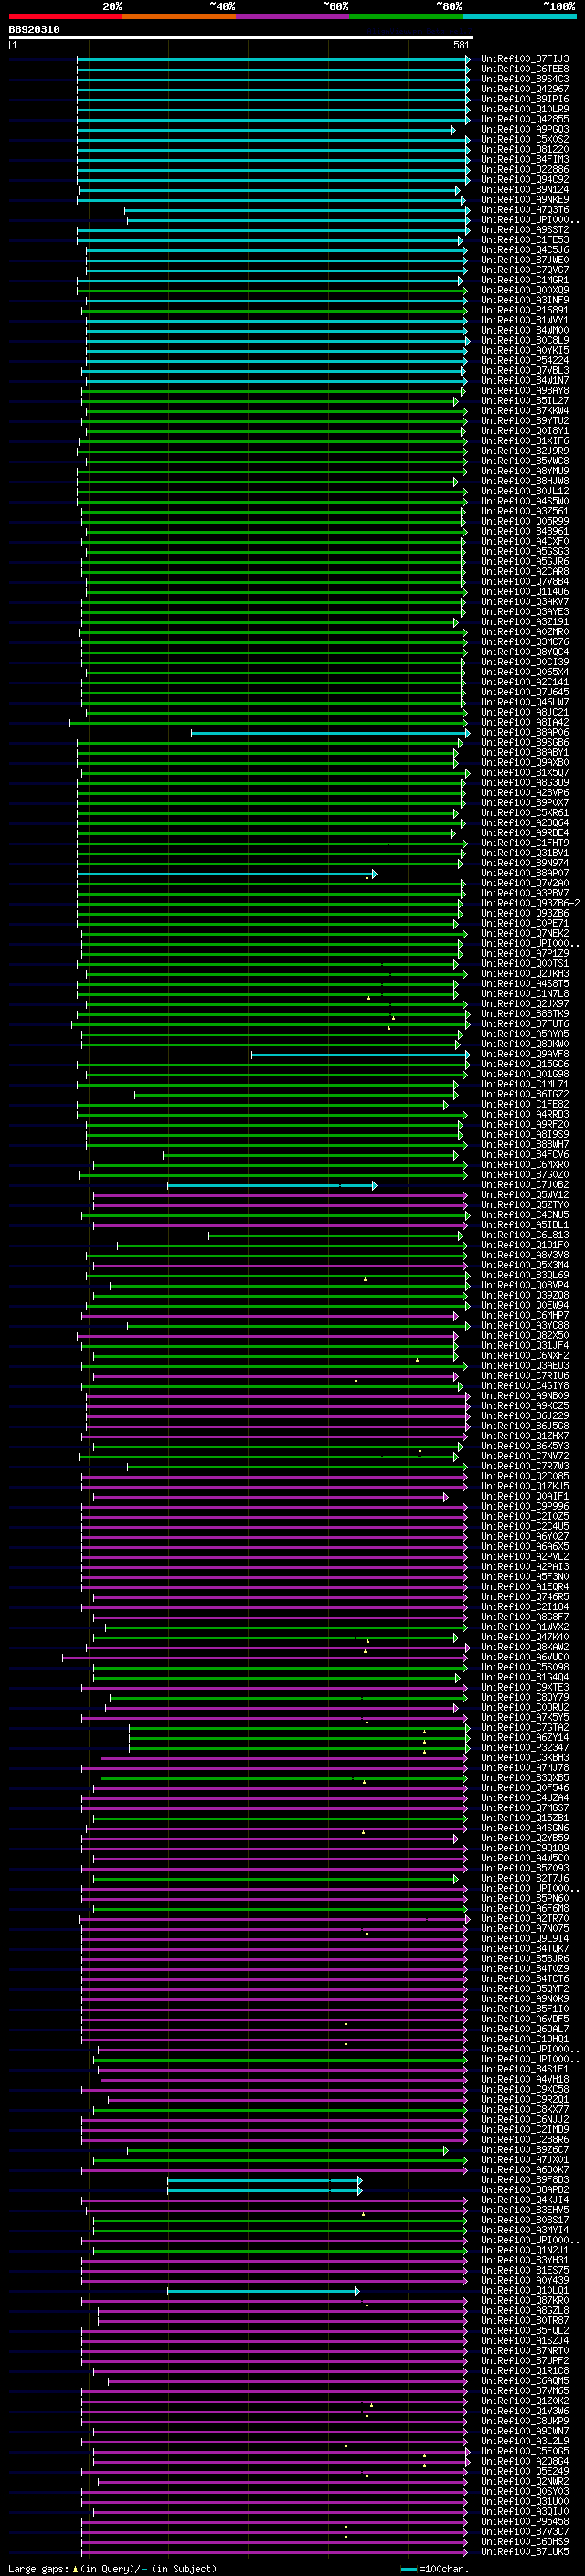The height and width of the screenshot is (2576, 585).
Task: Select hit UniRef100_C1MGR1
Action: (525, 280)
